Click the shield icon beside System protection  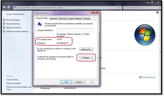pyautogui.click(x=4, y=27)
